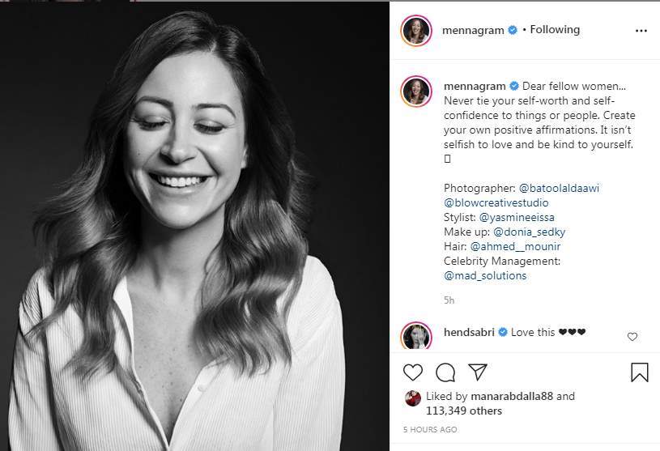Open the three-dot more options menu
The image size is (660, 451).
pos(641,31)
